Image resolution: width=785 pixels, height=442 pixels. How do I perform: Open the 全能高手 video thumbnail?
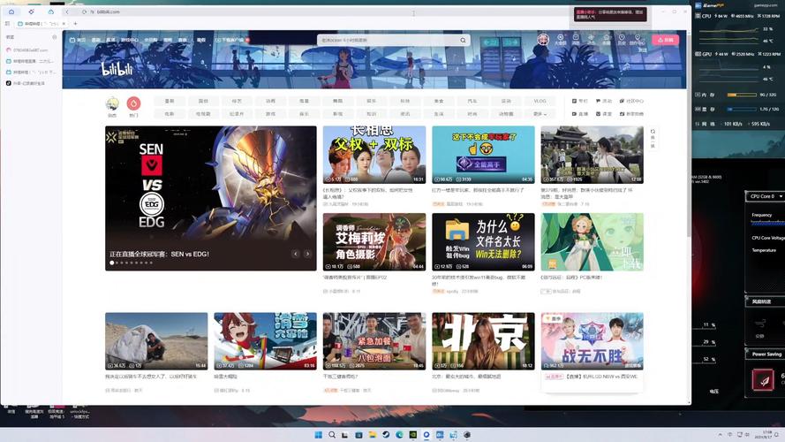(x=483, y=155)
